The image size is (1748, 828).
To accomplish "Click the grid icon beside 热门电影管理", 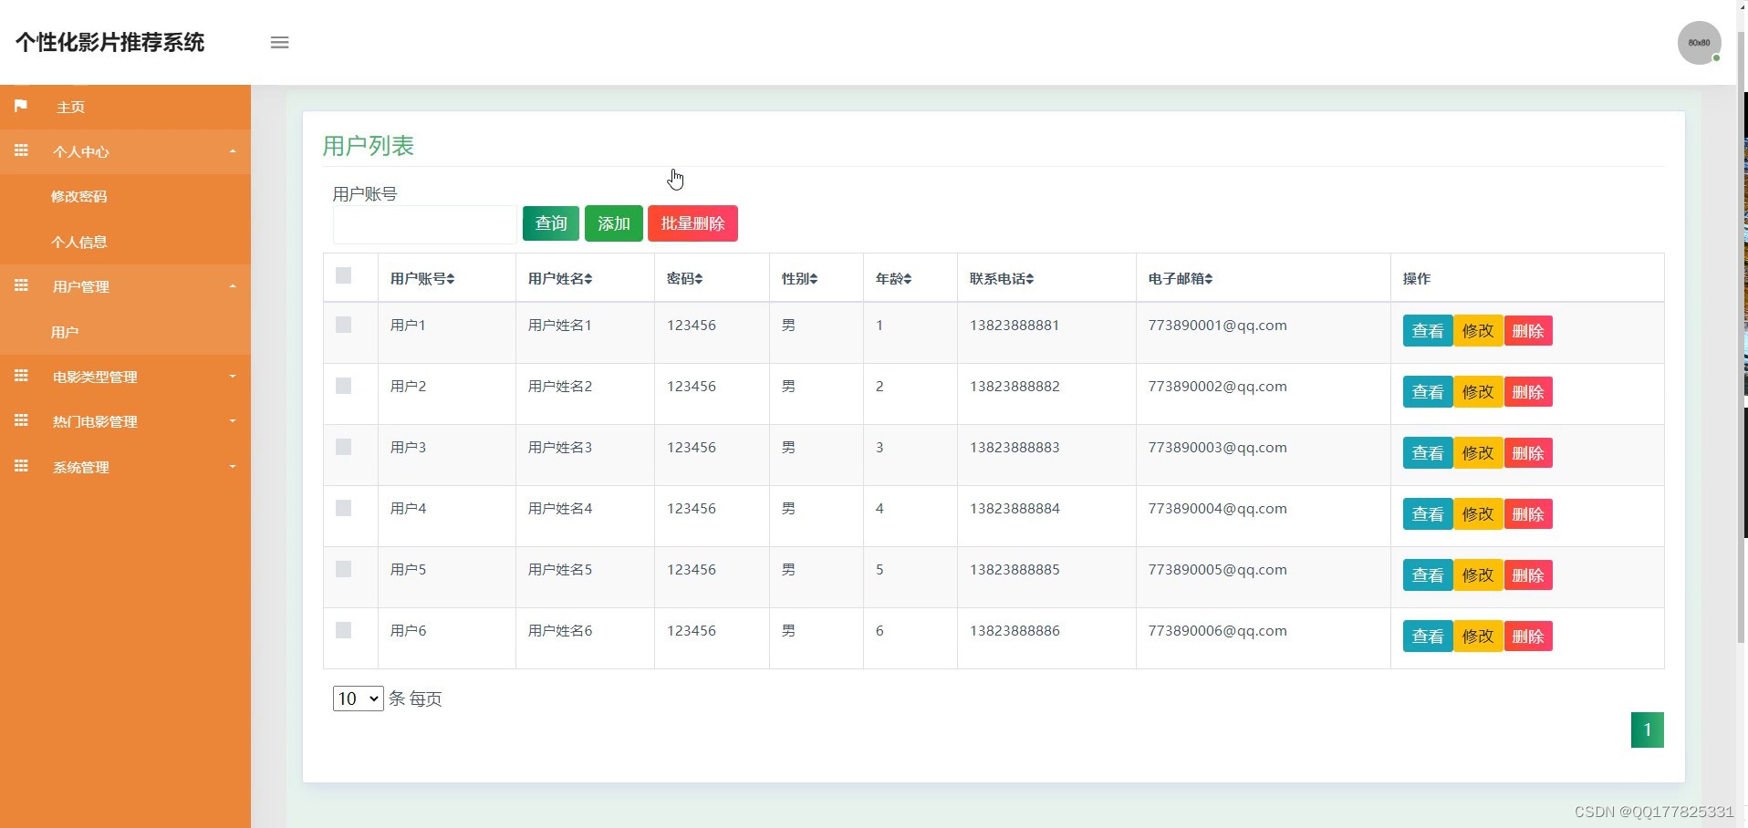I will (21, 420).
